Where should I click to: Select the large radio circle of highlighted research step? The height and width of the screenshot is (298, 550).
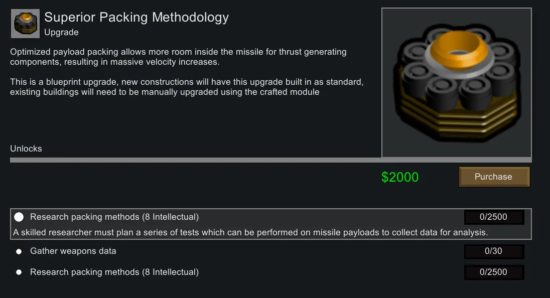(x=19, y=217)
